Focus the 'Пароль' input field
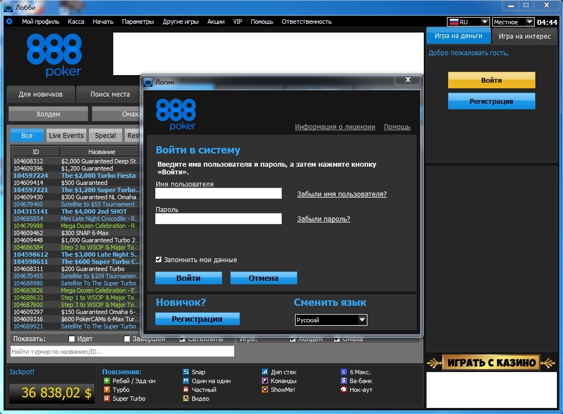 click(x=218, y=219)
